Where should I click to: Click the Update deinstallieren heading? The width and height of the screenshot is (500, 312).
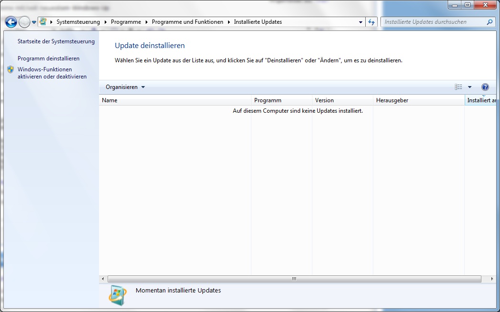pyautogui.click(x=150, y=46)
